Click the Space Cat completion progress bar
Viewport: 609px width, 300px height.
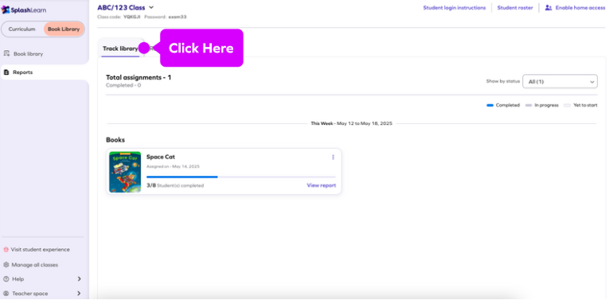(x=241, y=177)
